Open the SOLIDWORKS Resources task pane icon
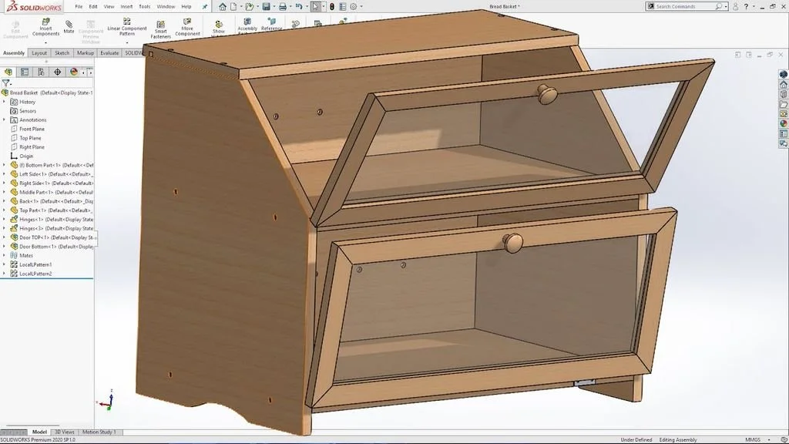789x444 pixels. [x=781, y=74]
